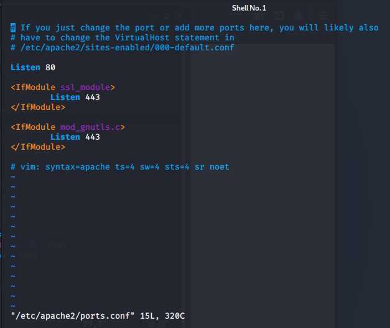Click 'ssl_module' text
This screenshot has height=328, width=390.
point(85,87)
